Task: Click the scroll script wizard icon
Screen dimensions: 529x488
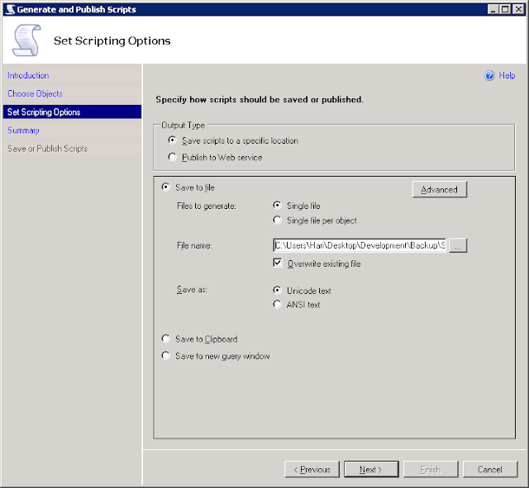Action: pyautogui.click(x=26, y=40)
